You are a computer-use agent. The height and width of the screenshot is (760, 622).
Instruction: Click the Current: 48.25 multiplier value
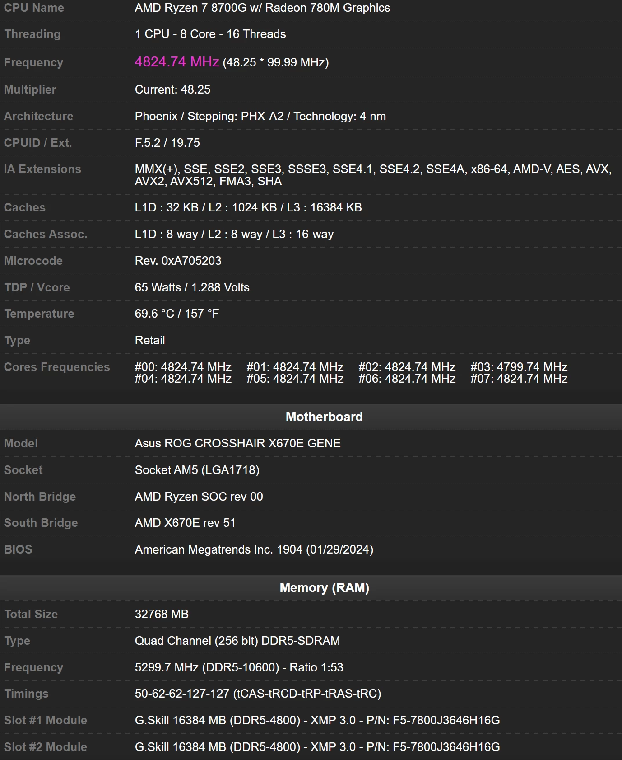(172, 89)
